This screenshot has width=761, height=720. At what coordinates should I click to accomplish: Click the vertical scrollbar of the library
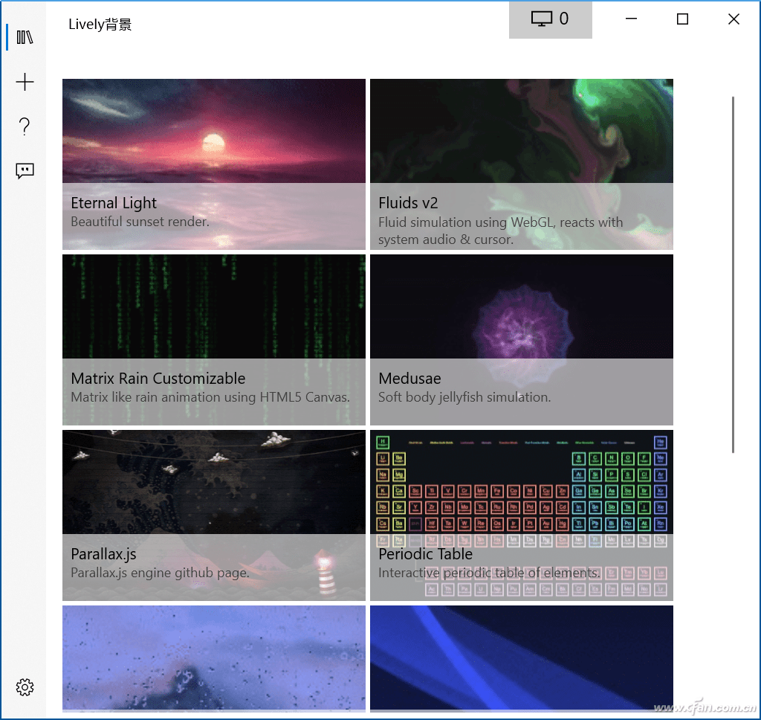(733, 274)
